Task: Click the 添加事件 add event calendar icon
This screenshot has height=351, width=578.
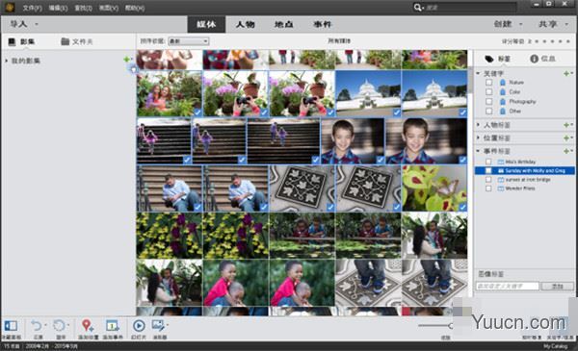Action: click(x=112, y=326)
